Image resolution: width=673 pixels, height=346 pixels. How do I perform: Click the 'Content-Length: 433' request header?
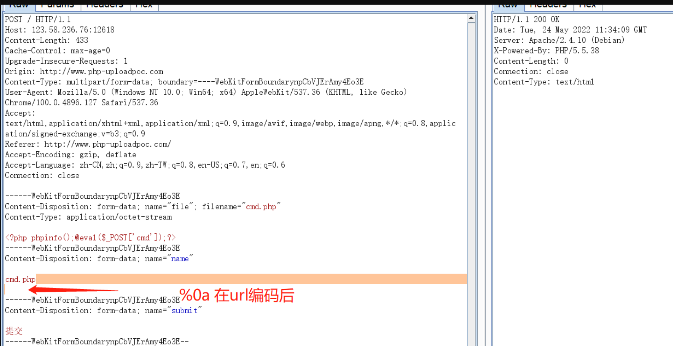pos(46,40)
